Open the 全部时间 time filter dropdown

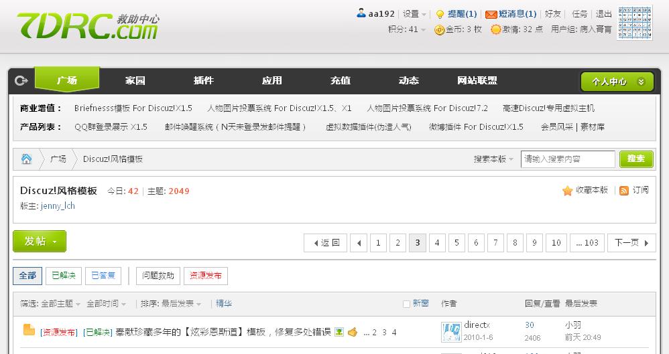tap(106, 304)
